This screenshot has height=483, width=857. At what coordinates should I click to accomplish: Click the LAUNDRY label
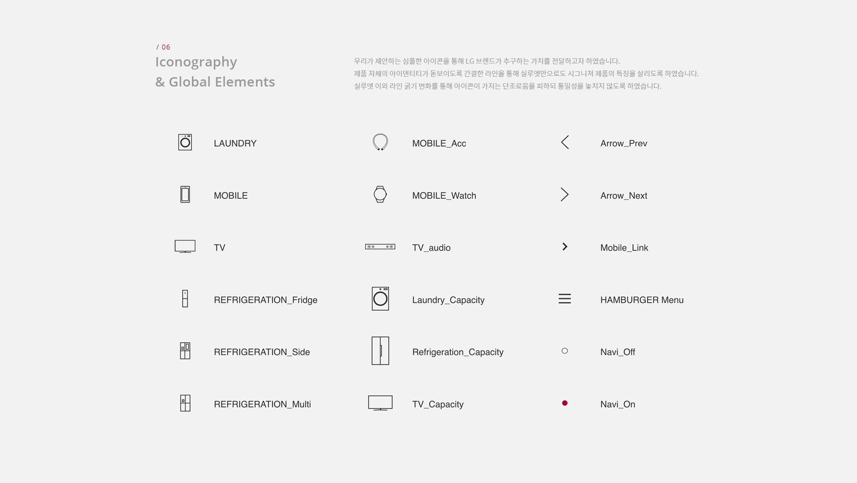coord(235,143)
